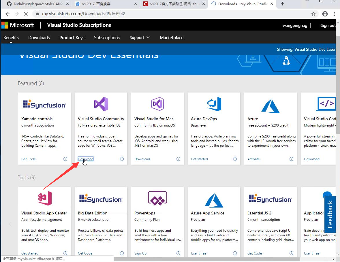Click the browser back arrow
Image resolution: width=340 pixels, height=262 pixels.
pos(7,14)
